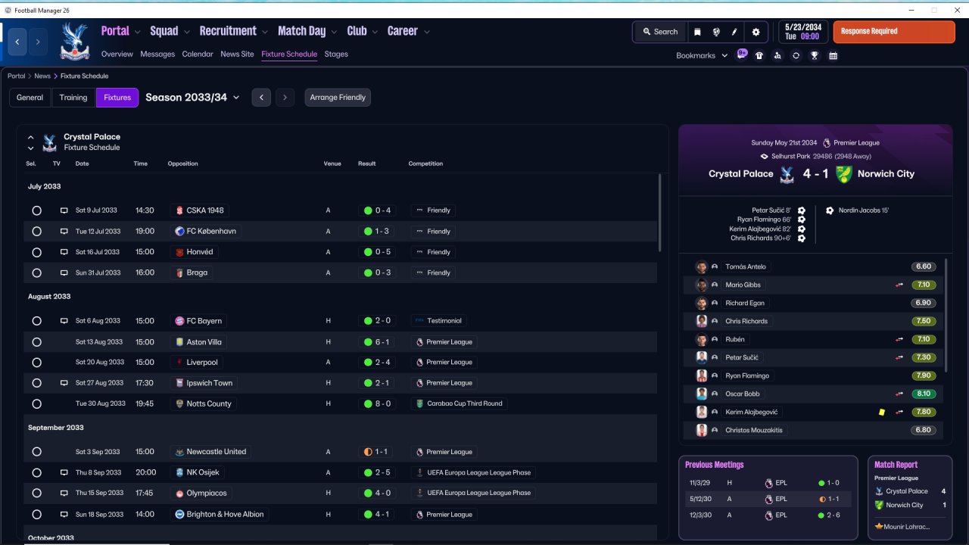Click Tomás Antelo's player face thumbnail
This screenshot has height=545, width=969.
[x=702, y=266]
